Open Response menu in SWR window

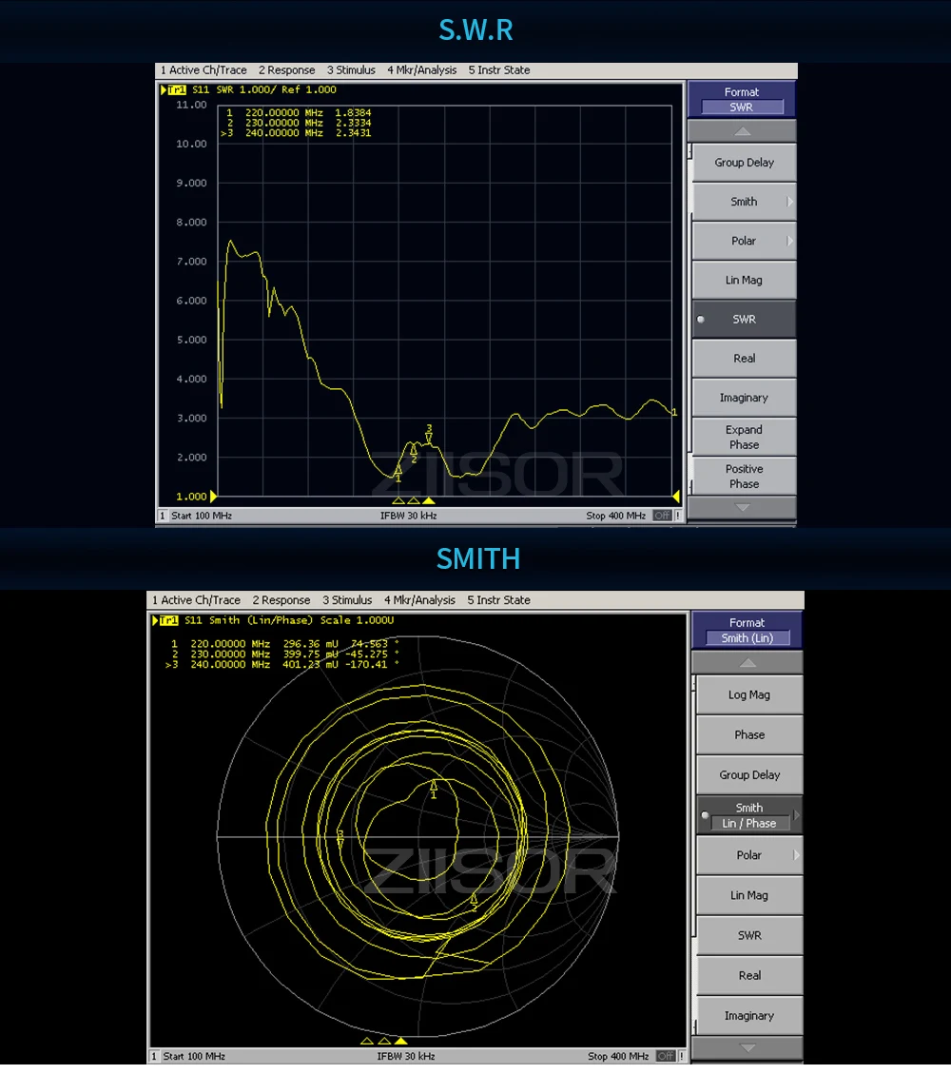click(286, 69)
